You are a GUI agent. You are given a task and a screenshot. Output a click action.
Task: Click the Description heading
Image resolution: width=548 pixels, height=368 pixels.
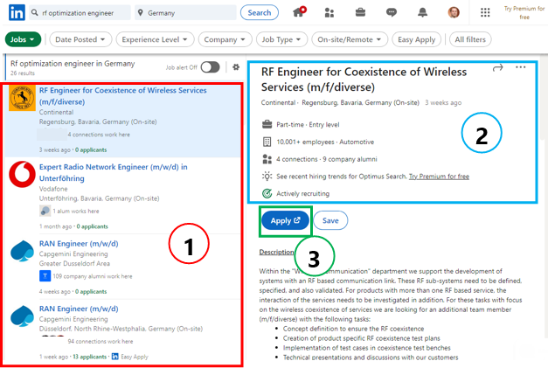pyautogui.click(x=276, y=252)
